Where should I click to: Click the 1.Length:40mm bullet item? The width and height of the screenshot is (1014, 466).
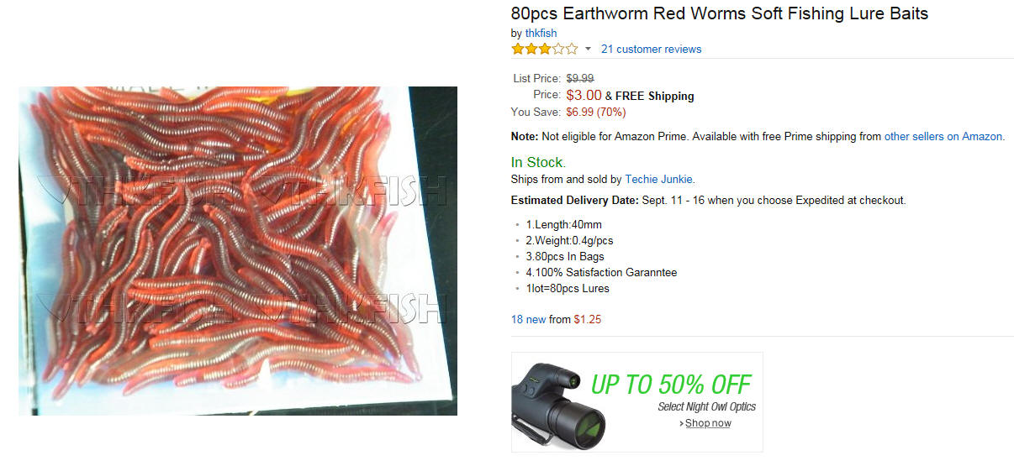coord(564,224)
